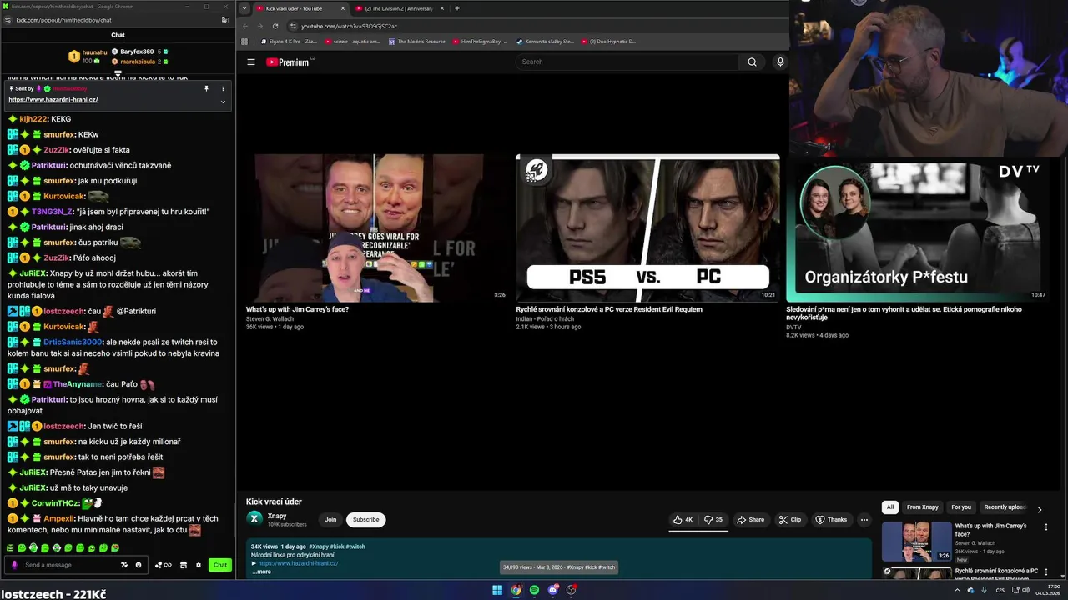Go back in the browser
Screen dimensions: 1068x600
[x=245, y=26]
